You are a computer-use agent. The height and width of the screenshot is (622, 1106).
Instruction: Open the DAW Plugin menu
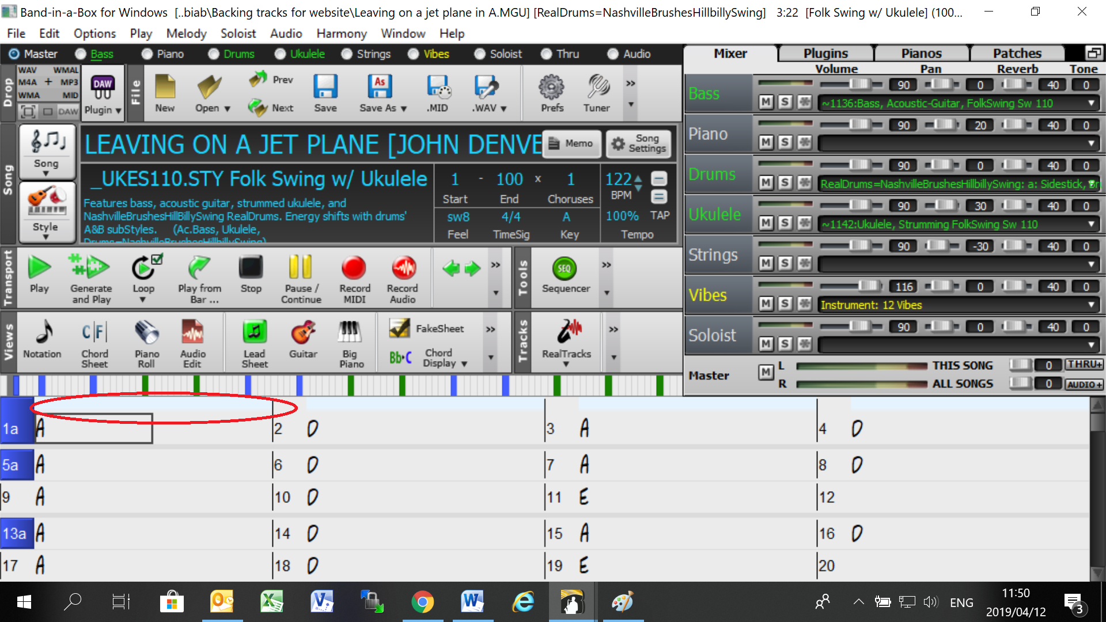tap(103, 94)
